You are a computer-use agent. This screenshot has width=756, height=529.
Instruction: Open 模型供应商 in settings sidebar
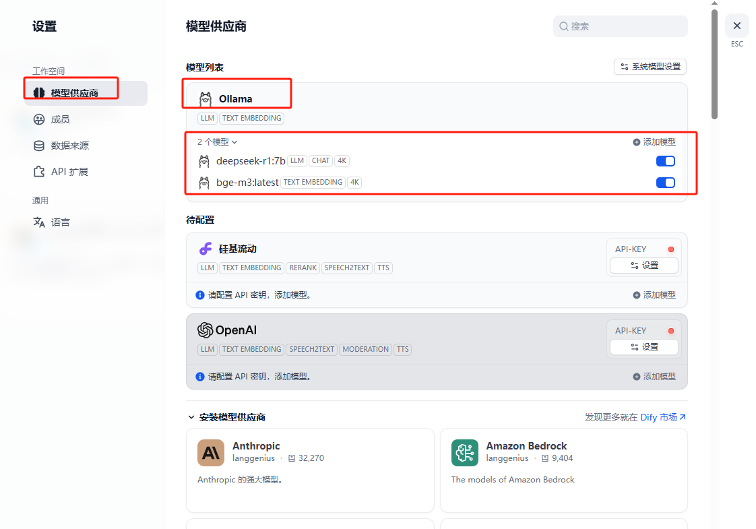(86, 93)
